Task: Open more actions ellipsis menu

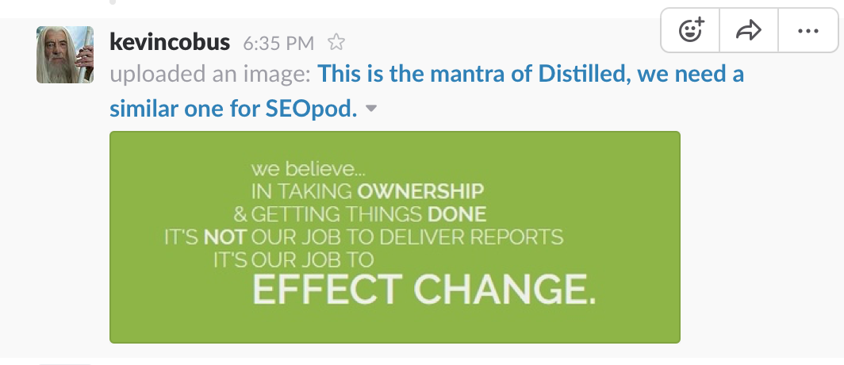Action: pyautogui.click(x=808, y=31)
